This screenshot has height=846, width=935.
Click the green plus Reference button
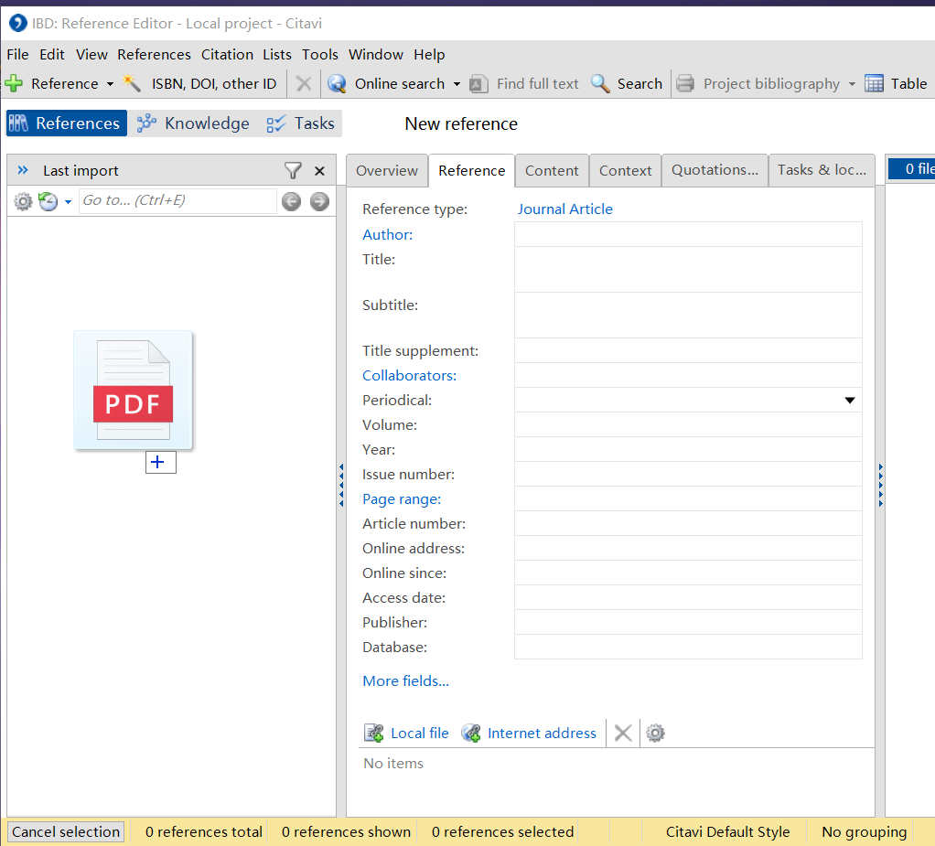[51, 83]
